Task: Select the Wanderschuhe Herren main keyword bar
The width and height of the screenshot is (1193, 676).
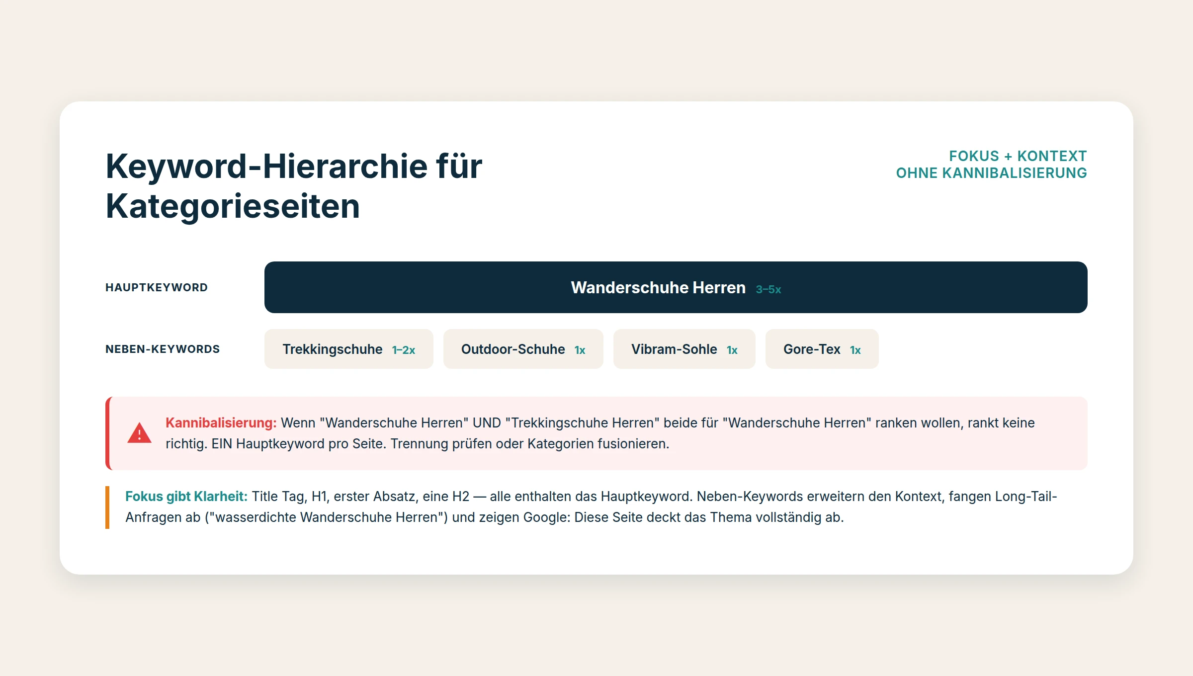Action: [x=676, y=287]
